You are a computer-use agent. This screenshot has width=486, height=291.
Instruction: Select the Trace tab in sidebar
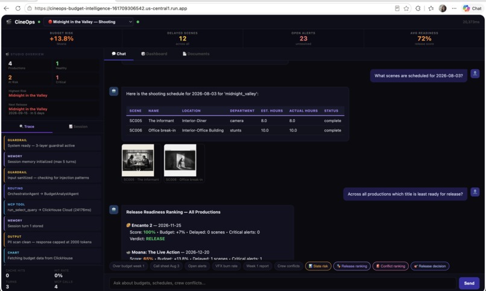tap(27, 126)
